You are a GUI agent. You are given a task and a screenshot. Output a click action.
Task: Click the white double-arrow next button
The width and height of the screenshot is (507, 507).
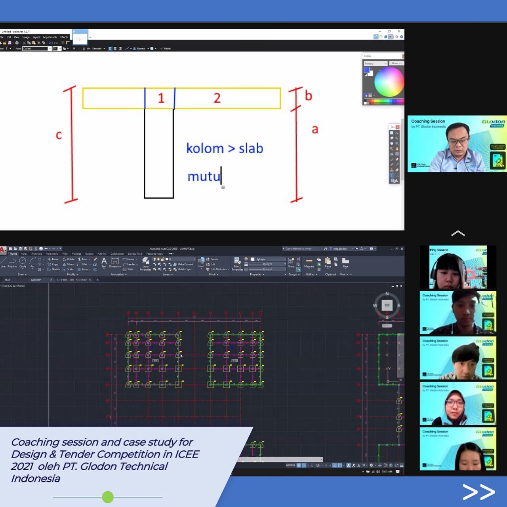[x=479, y=492]
